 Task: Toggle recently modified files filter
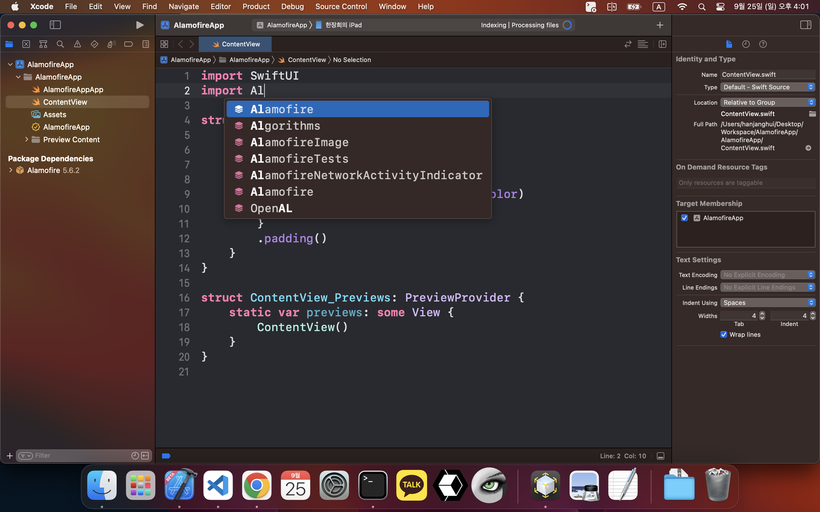point(135,455)
